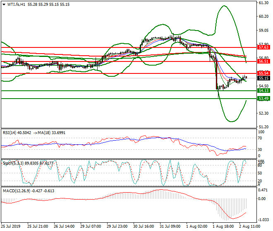This screenshot has width=273, height=231.
Task: Click the OHLC values 55.28 55.29 55.15 55.15
Action: (x=48, y=5)
